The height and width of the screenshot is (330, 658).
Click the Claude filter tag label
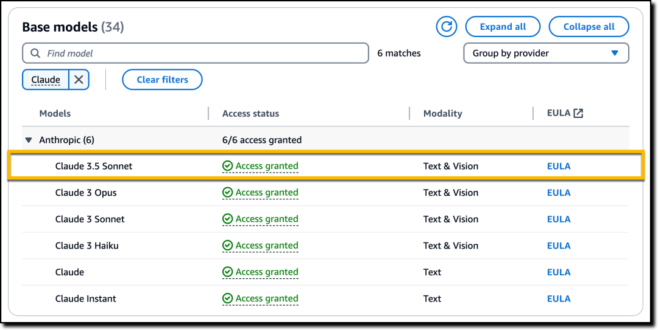coord(46,80)
